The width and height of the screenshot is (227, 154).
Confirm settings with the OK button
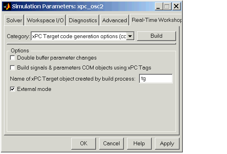84,143
